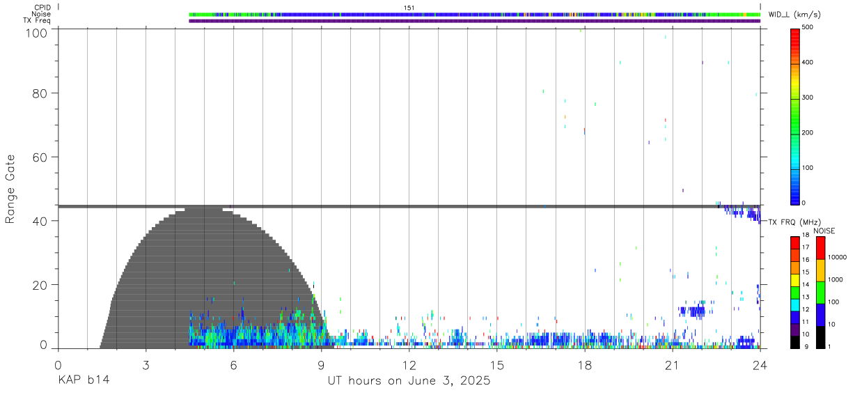Click the 40 tick on the Range Gate axis

click(40, 221)
